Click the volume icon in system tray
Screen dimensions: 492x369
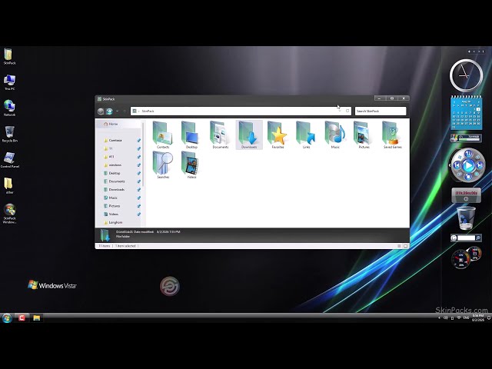pos(446,317)
